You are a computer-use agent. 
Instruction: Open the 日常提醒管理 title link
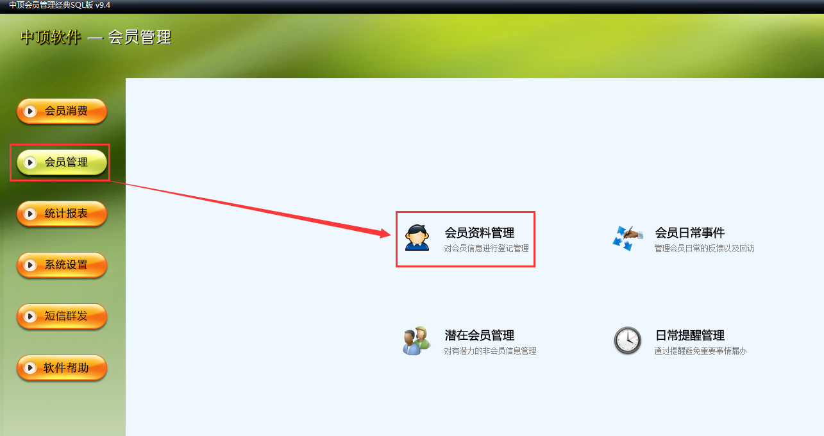[689, 335]
